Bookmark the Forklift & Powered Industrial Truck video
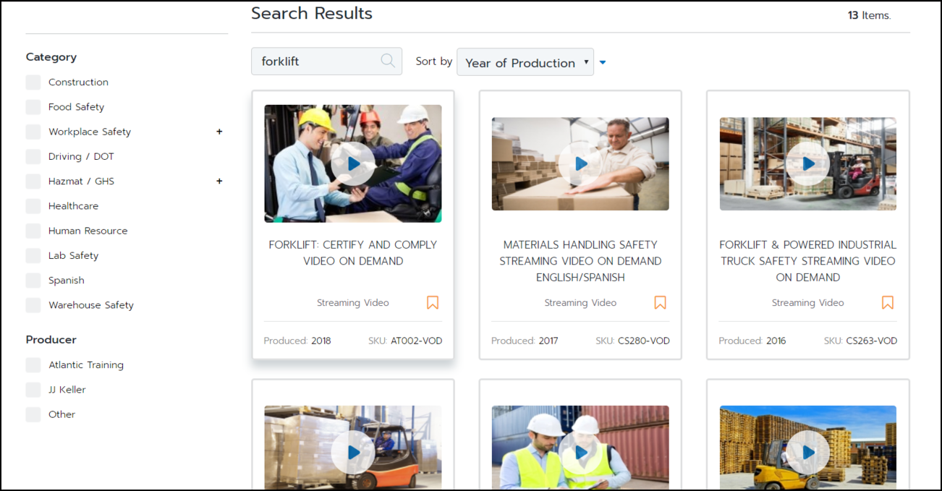Screen dimensions: 942x491 click(888, 302)
